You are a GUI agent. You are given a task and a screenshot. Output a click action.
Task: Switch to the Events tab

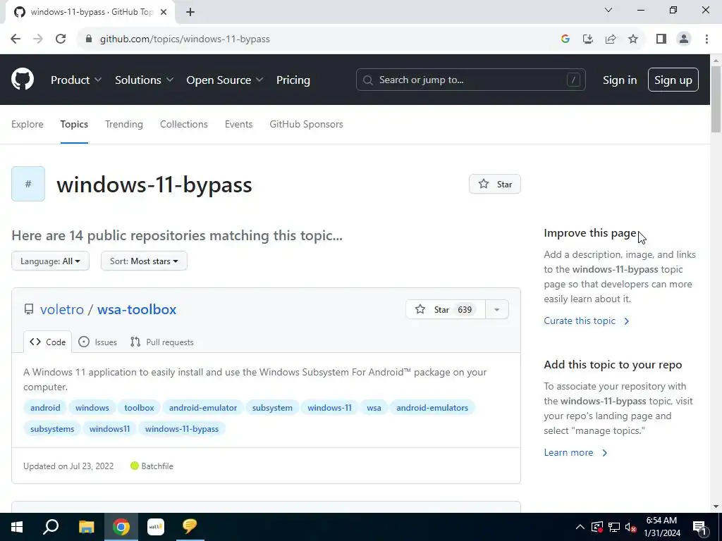tap(238, 124)
